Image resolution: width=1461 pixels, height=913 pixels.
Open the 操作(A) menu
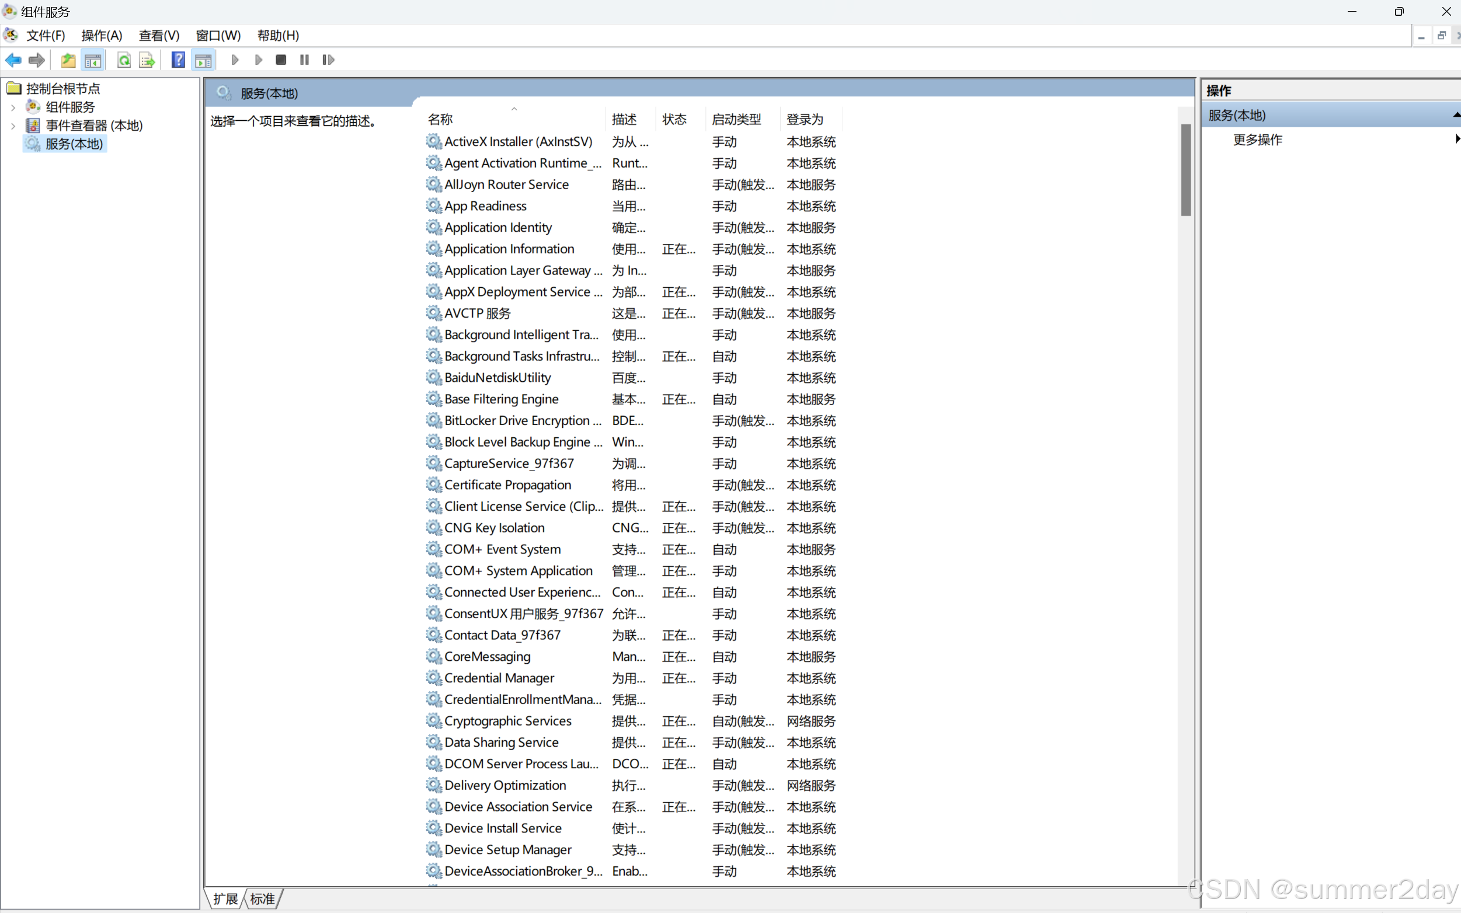click(x=102, y=36)
